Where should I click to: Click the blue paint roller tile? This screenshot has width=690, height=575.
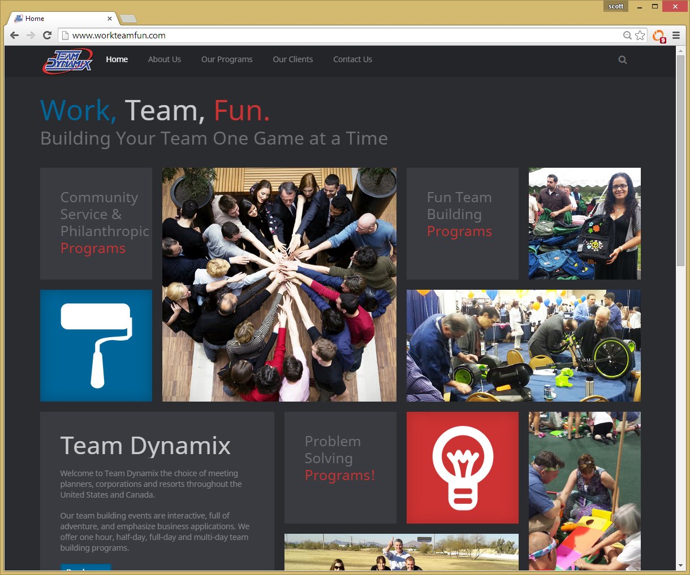[x=96, y=346]
